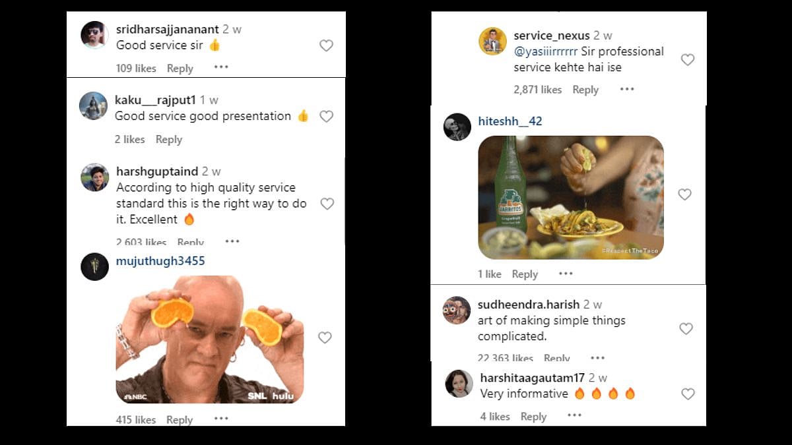Open the taco lime-squeeze GIF

click(570, 197)
